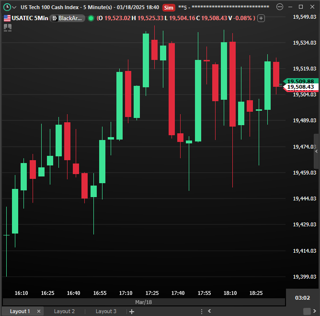Toggle the green status indicator dot
This screenshot has height=316, width=320.
91,18
